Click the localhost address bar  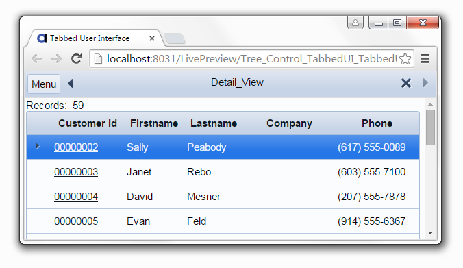251,59
